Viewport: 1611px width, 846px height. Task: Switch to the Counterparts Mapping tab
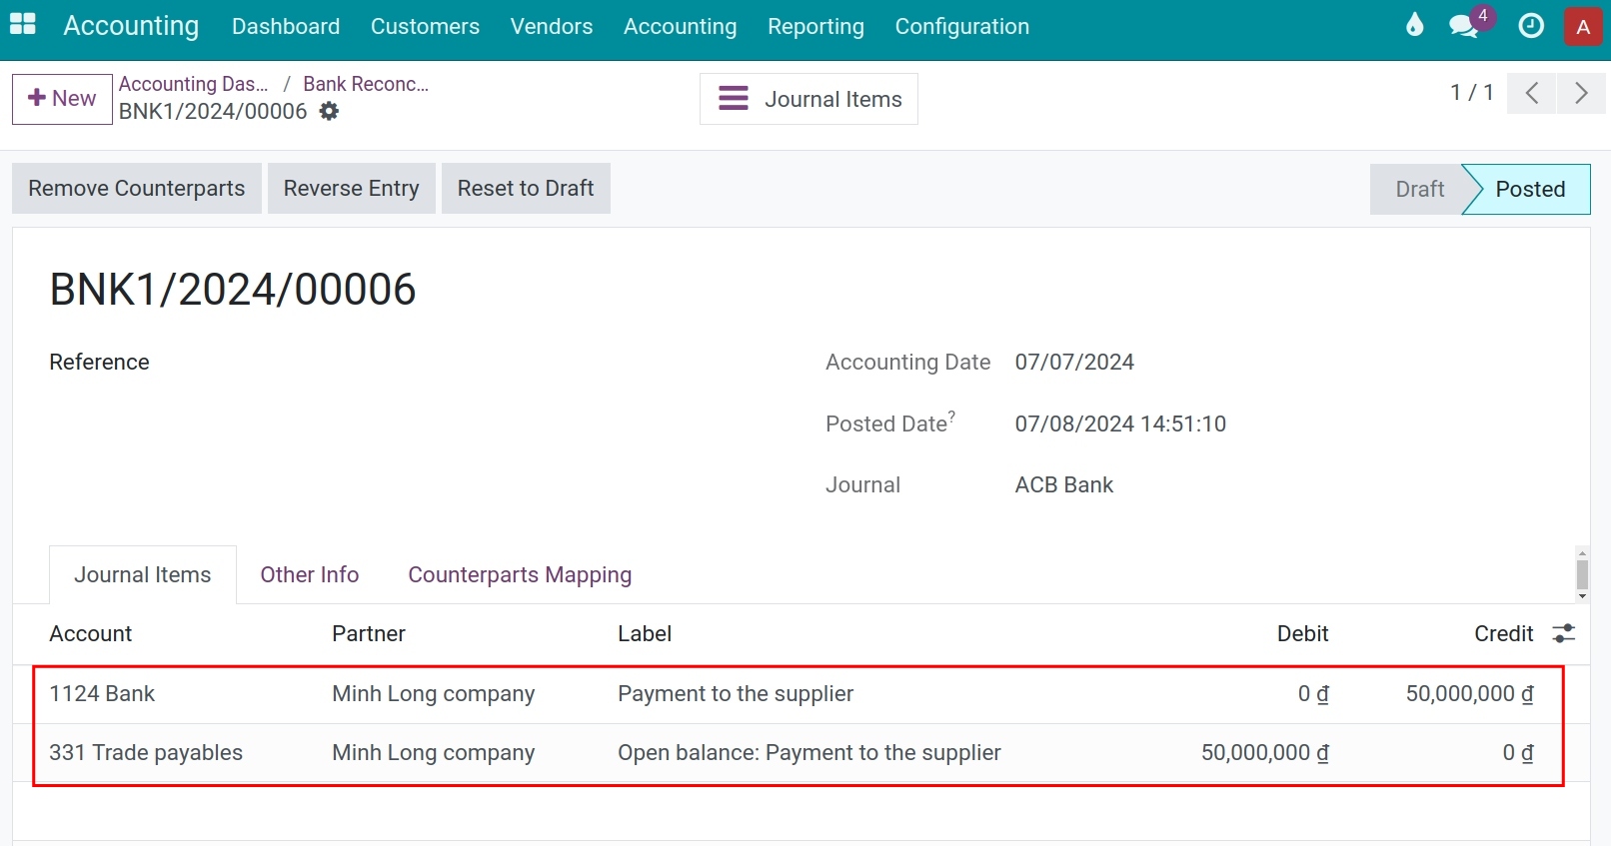(x=520, y=574)
